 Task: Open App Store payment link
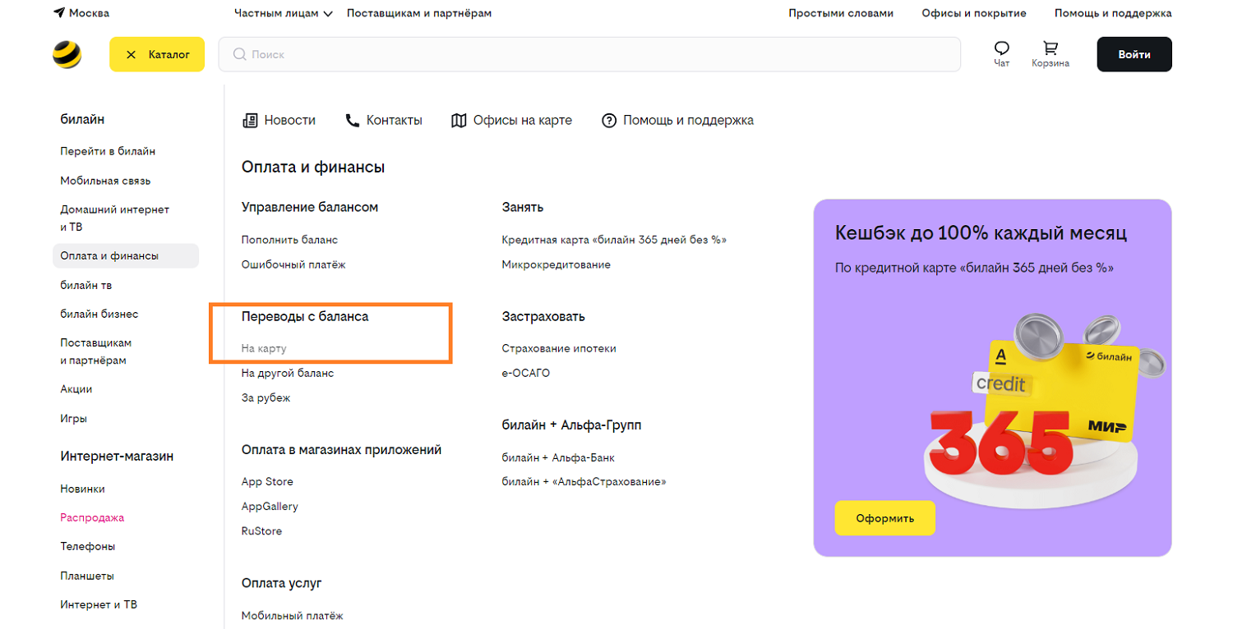(x=267, y=481)
